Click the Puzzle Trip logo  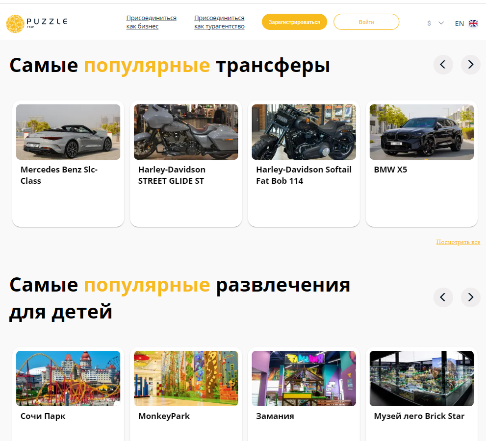click(37, 24)
